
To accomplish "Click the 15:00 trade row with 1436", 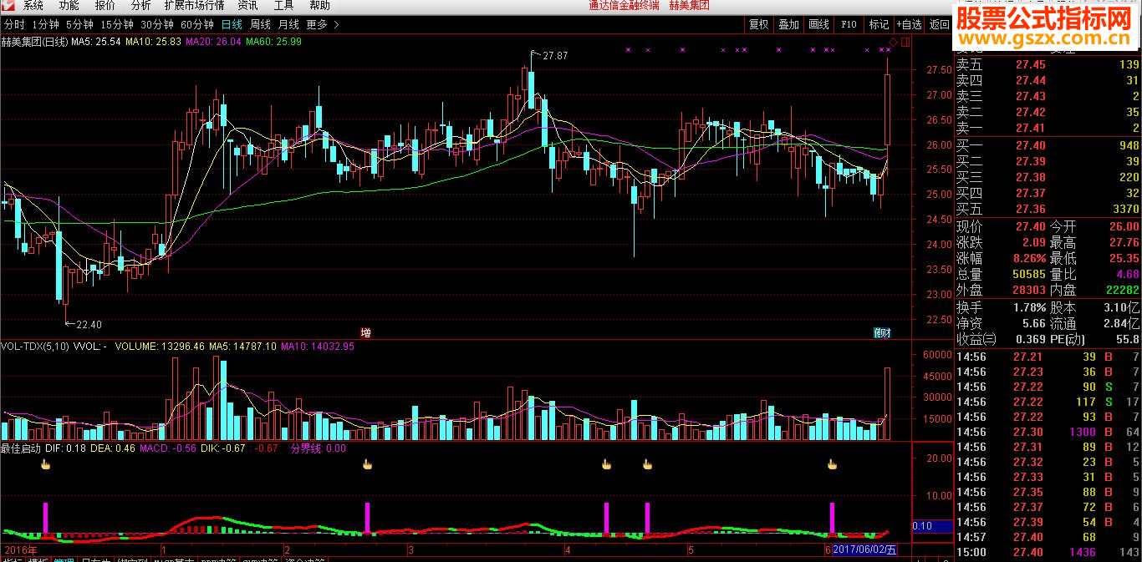I will (1048, 552).
